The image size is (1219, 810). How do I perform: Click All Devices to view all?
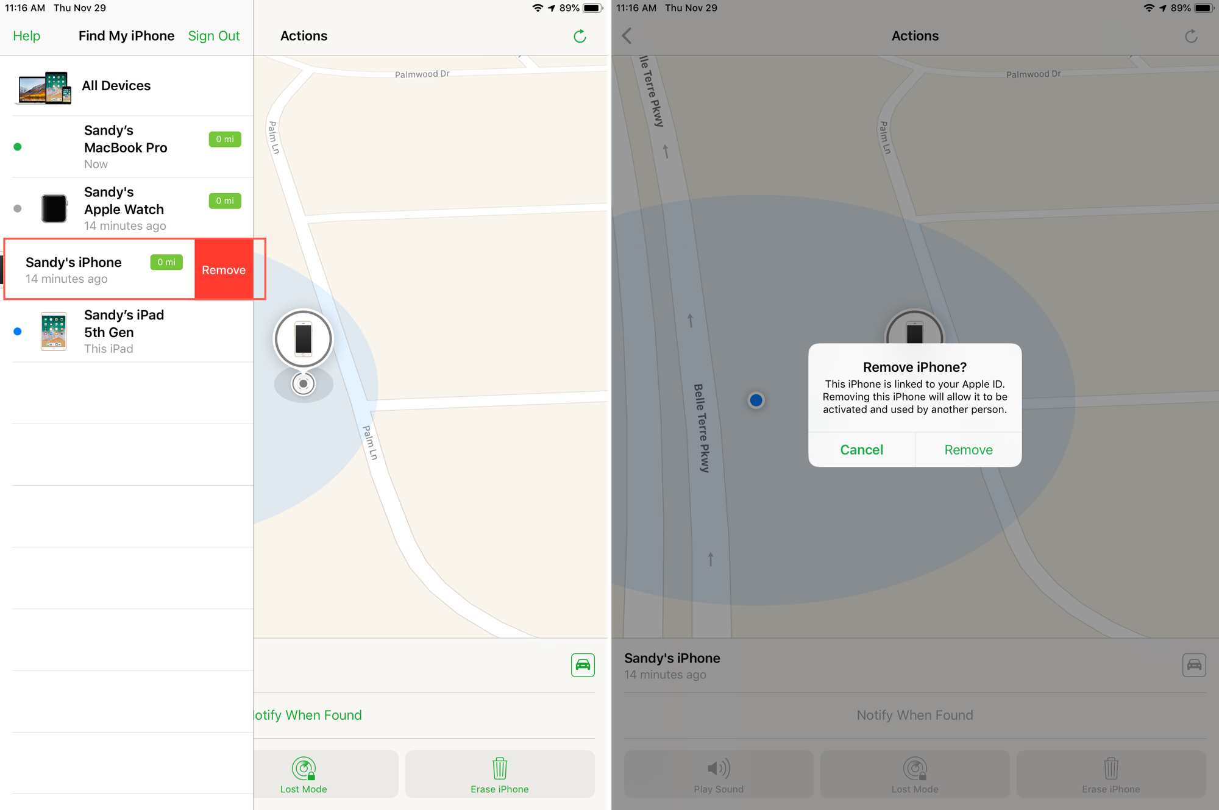(127, 86)
